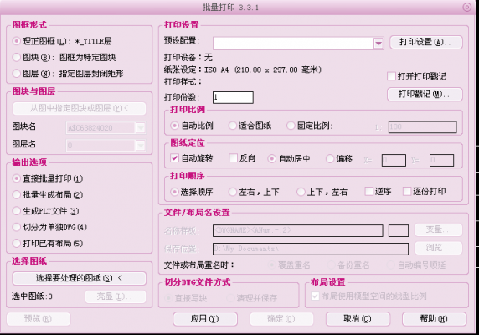
Task: Click the 打印设备：无 text line
Action: [188, 58]
